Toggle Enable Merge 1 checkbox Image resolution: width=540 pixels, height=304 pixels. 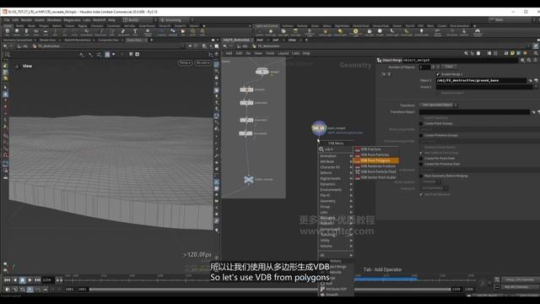click(x=438, y=74)
